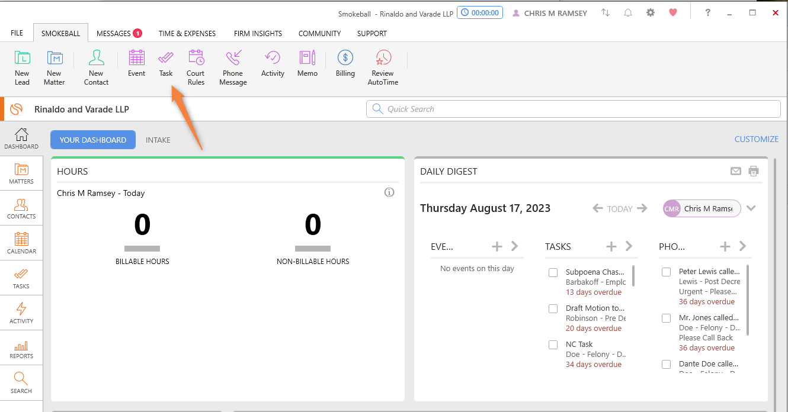The image size is (788, 412).
Task: Add a new phone message with plus
Action: (725, 246)
